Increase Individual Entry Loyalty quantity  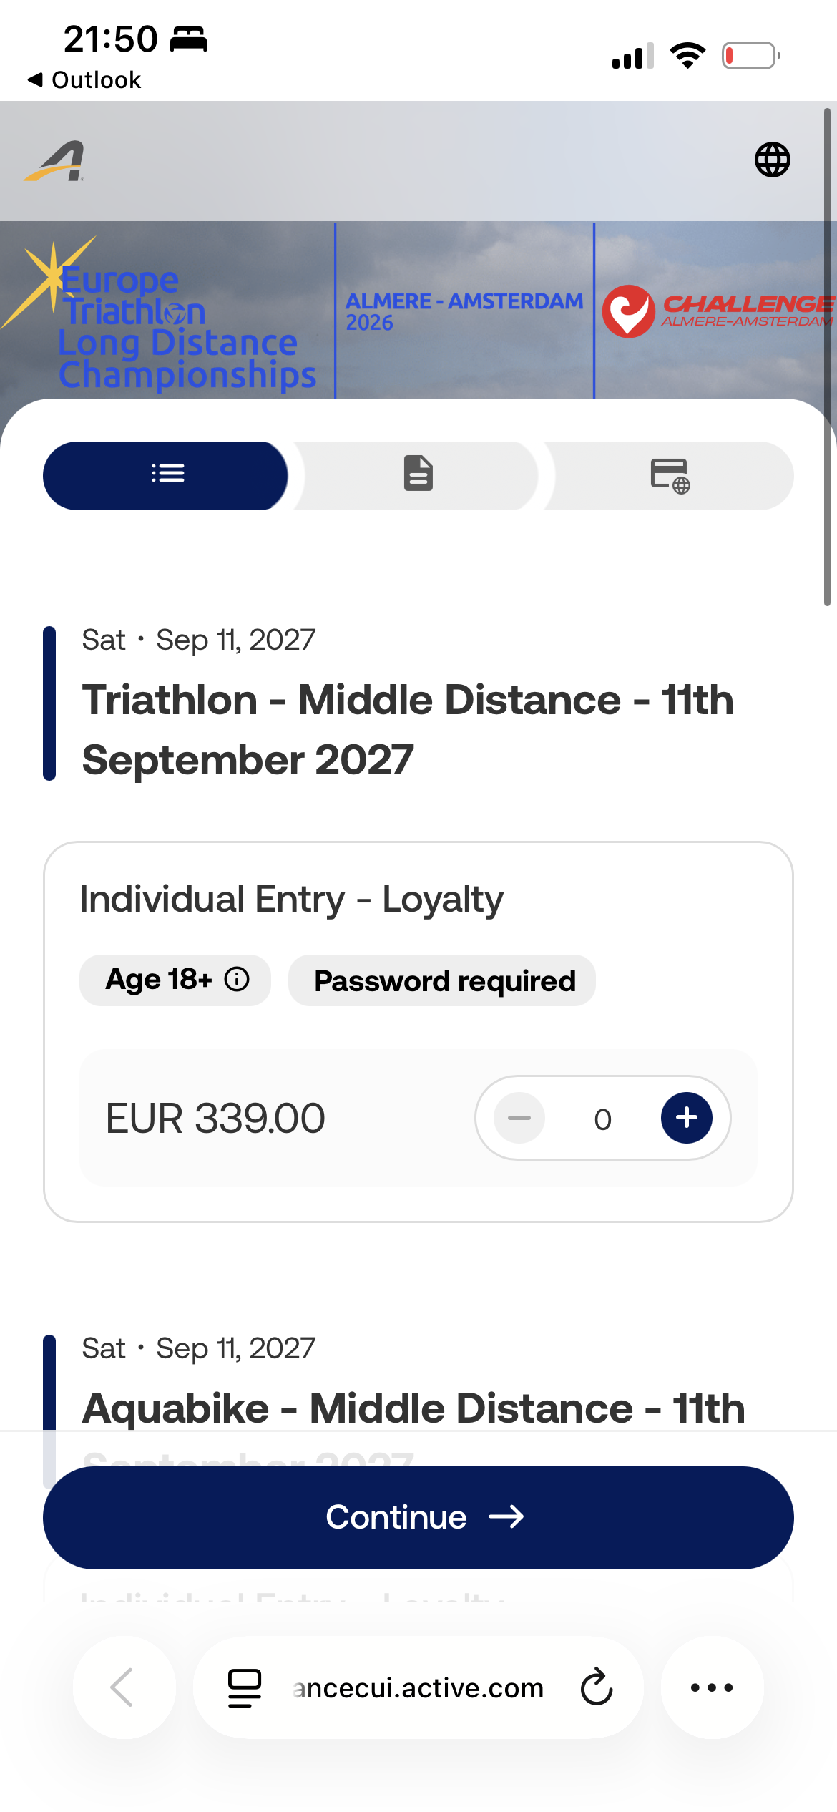pyautogui.click(x=686, y=1118)
